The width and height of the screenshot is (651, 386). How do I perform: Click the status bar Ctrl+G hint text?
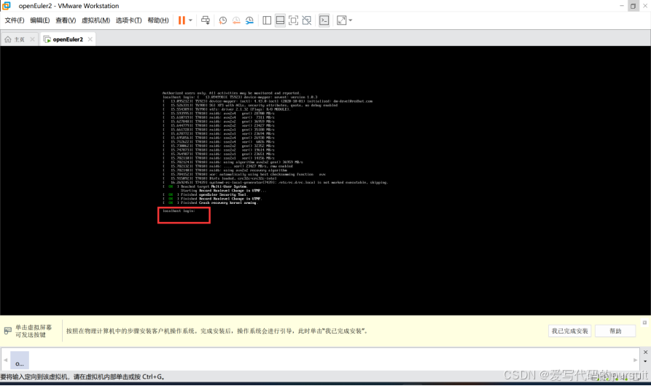pos(83,377)
